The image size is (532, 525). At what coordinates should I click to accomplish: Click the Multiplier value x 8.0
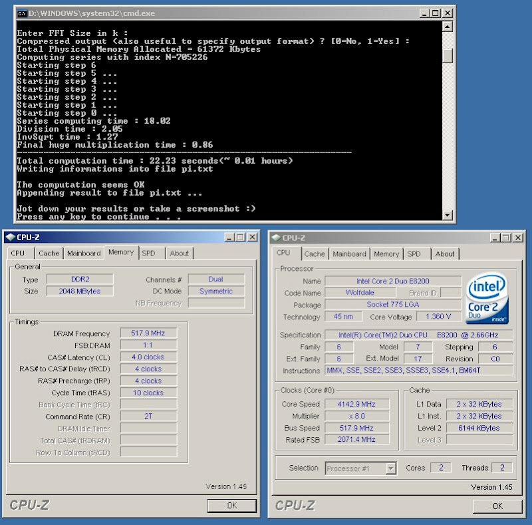pos(356,416)
